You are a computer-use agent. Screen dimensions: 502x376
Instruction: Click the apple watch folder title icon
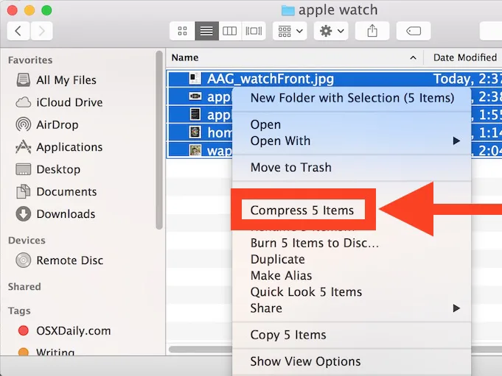(287, 10)
